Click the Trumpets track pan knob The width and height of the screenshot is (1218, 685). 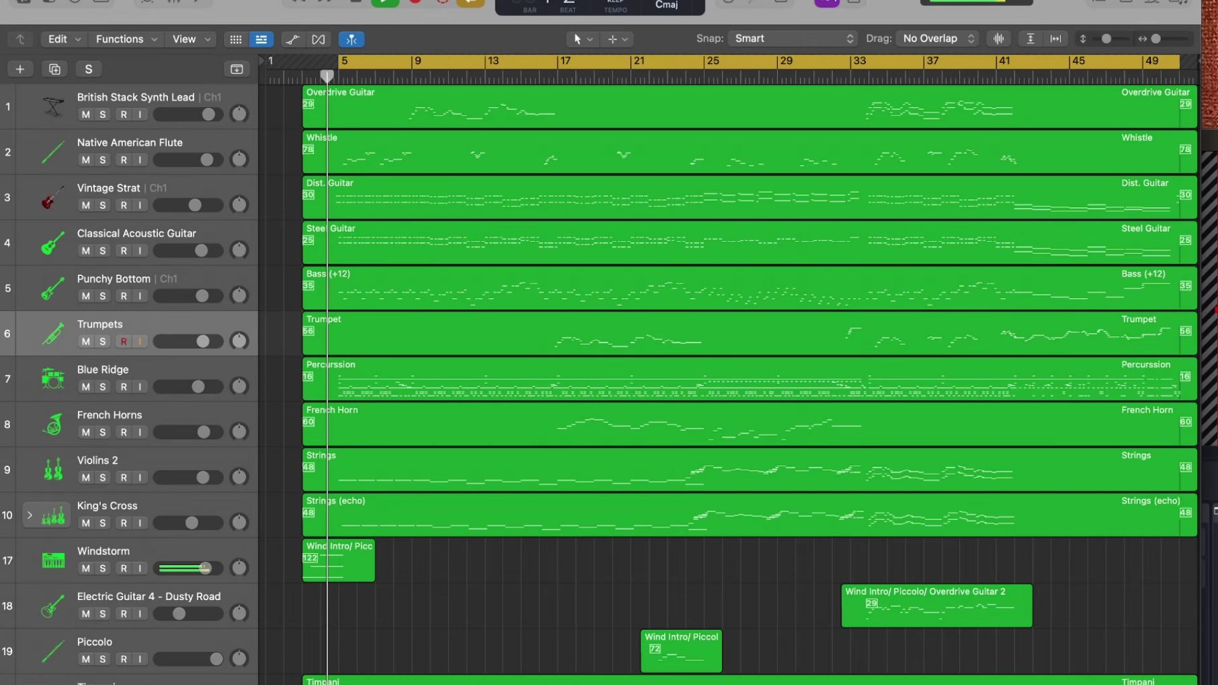(x=239, y=341)
